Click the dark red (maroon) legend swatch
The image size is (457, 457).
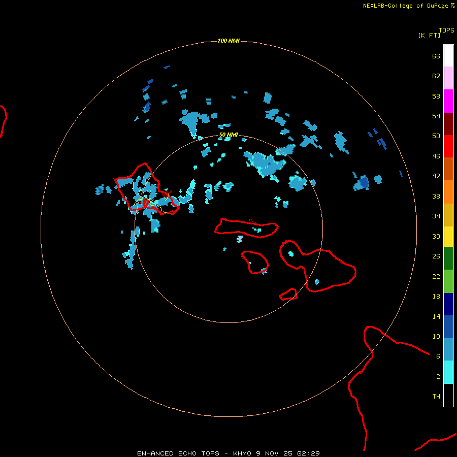coord(448,124)
